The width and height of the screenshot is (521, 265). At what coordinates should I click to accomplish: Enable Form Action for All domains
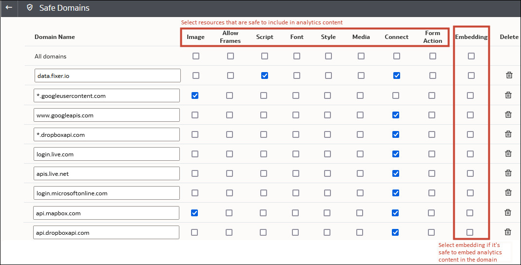pos(433,56)
